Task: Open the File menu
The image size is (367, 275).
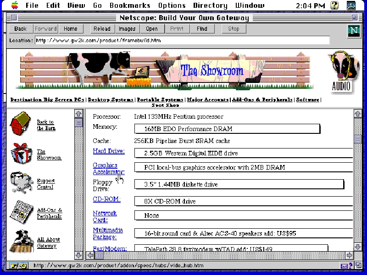Action: tap(32, 5)
